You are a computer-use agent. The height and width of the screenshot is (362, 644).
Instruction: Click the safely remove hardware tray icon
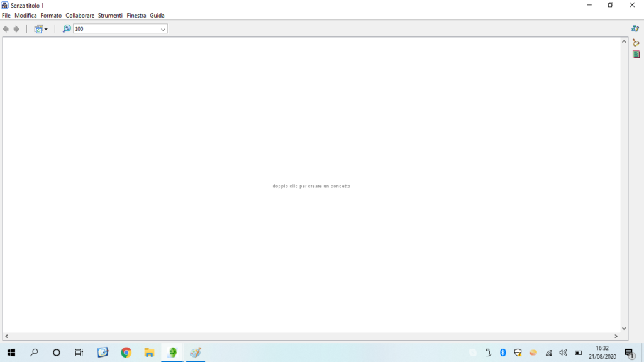pos(488,353)
